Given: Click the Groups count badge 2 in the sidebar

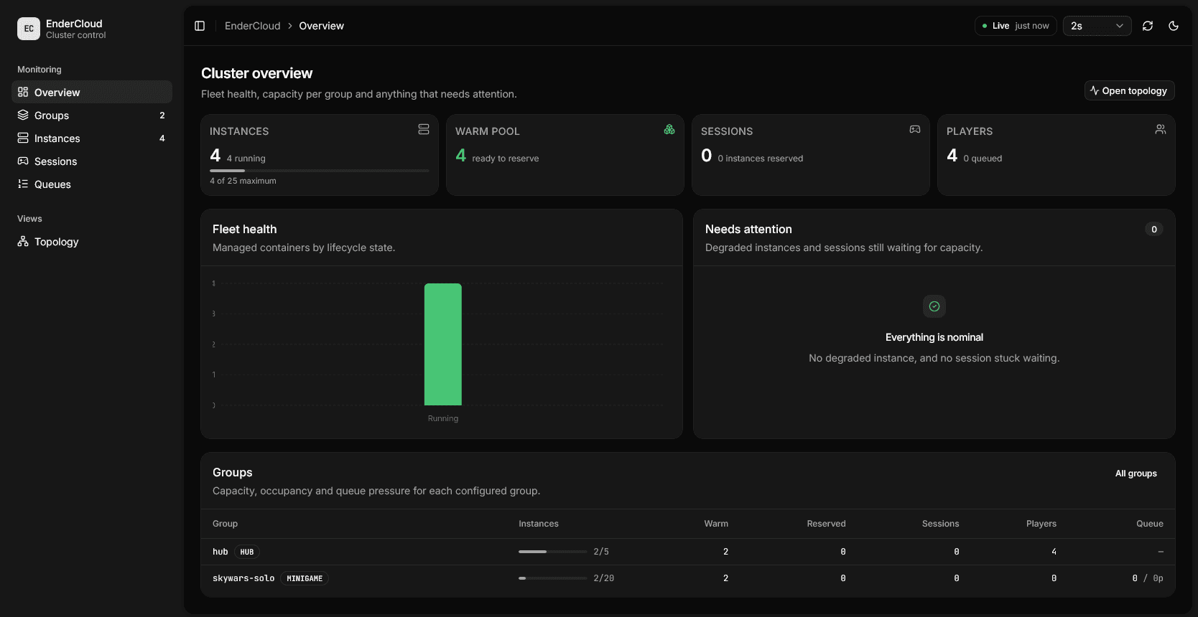Looking at the screenshot, I should [162, 116].
